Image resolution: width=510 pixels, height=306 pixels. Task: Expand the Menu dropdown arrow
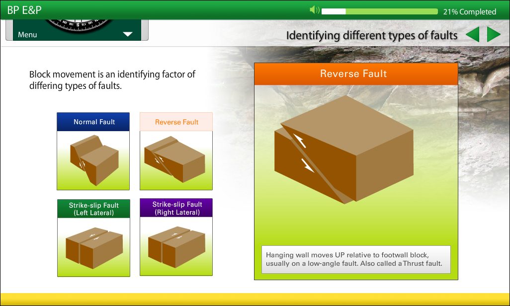pyautogui.click(x=128, y=34)
